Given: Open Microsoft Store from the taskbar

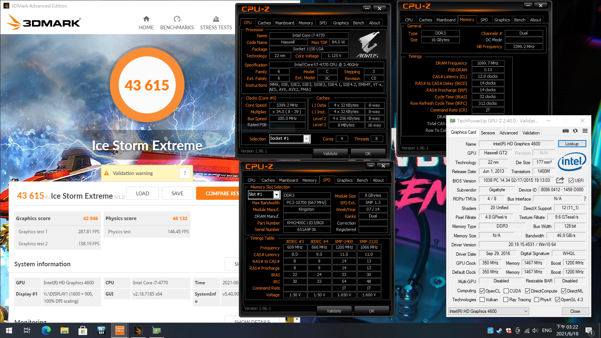Looking at the screenshot, I should [x=83, y=330].
